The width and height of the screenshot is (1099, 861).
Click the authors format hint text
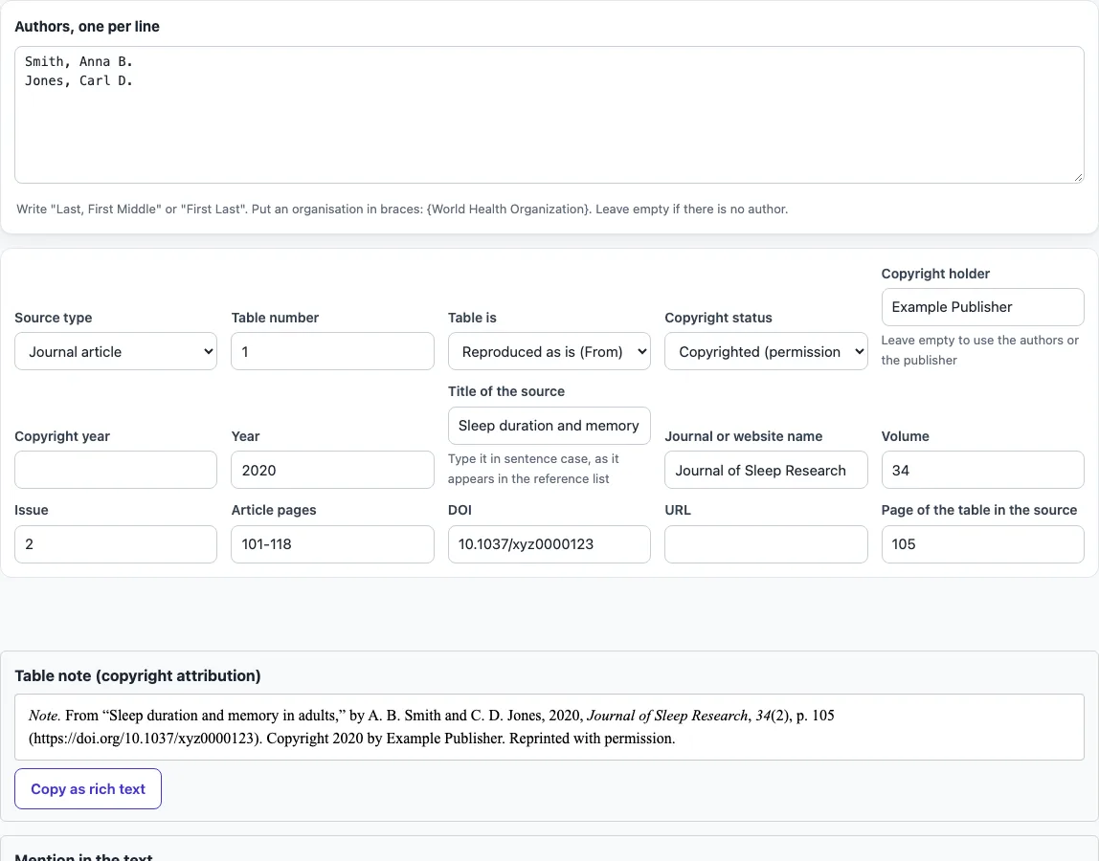click(x=402, y=209)
